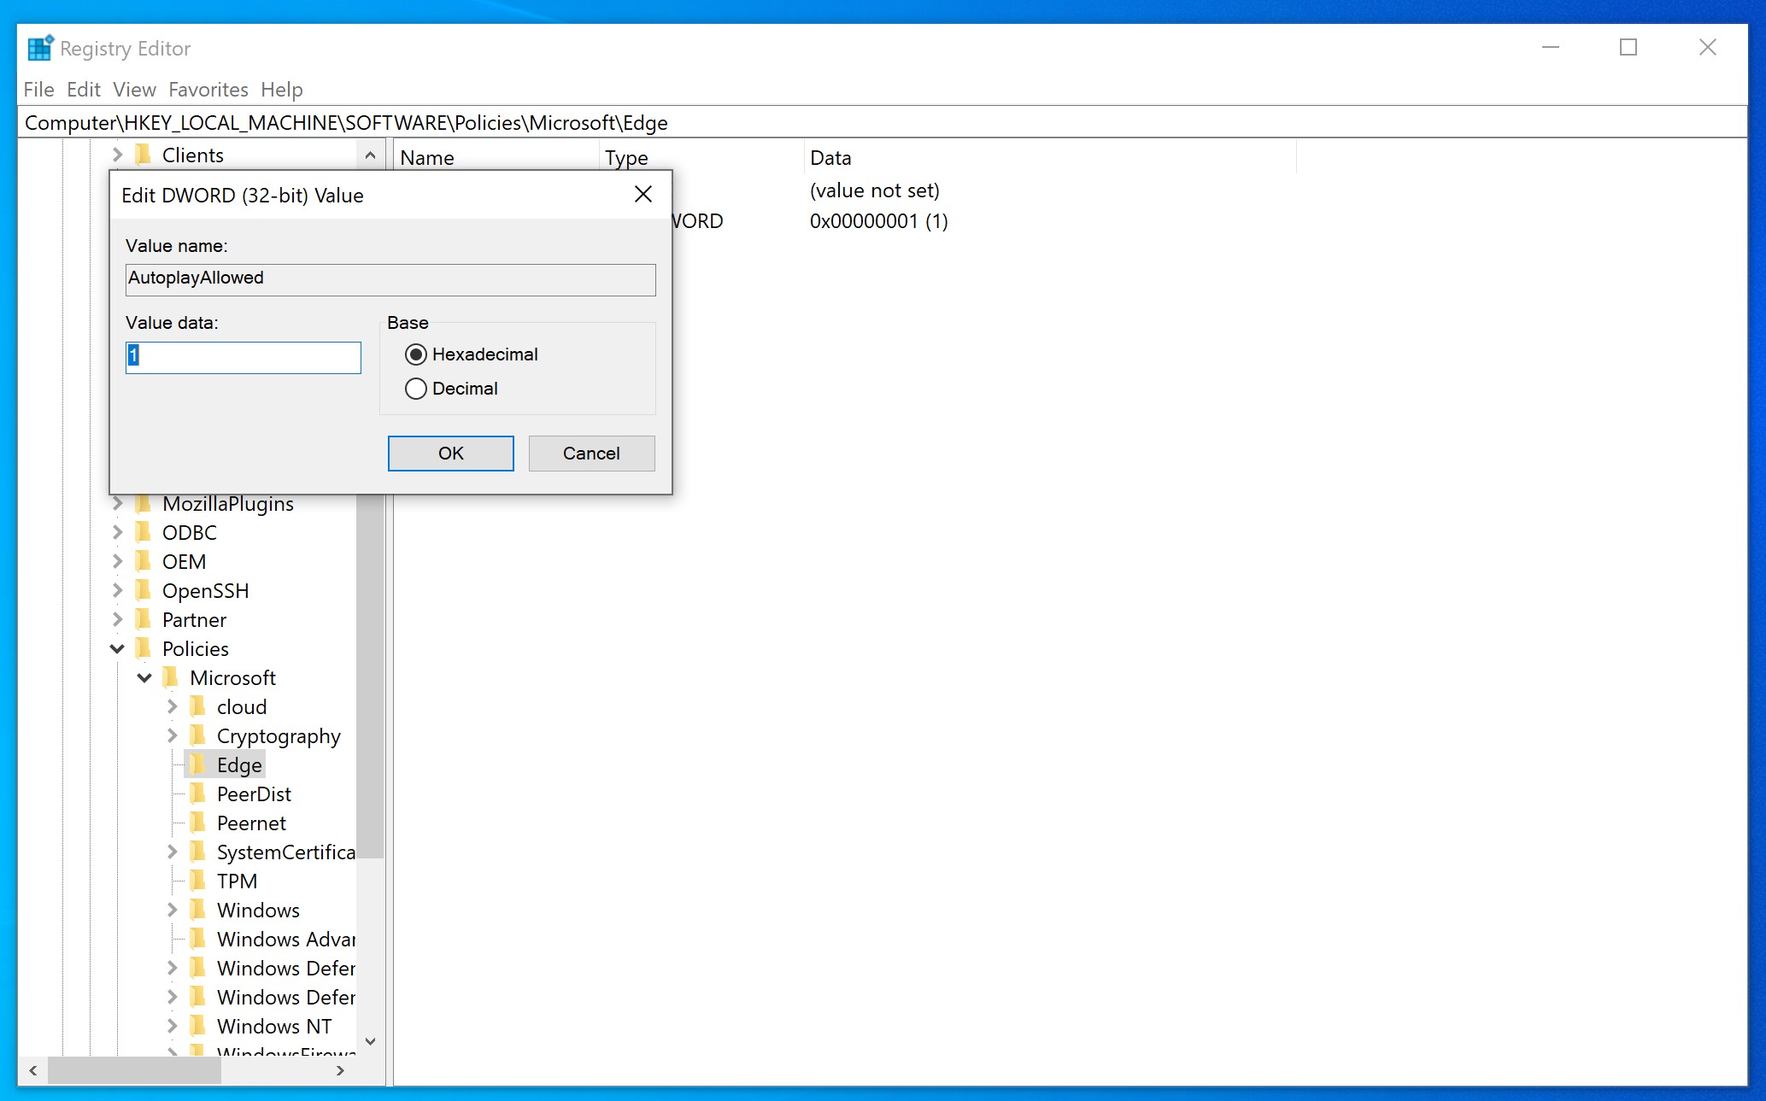This screenshot has height=1101, width=1766.
Task: Click the Windows folder icon
Action: tap(198, 910)
